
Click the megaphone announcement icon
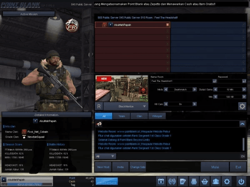tap(99, 124)
